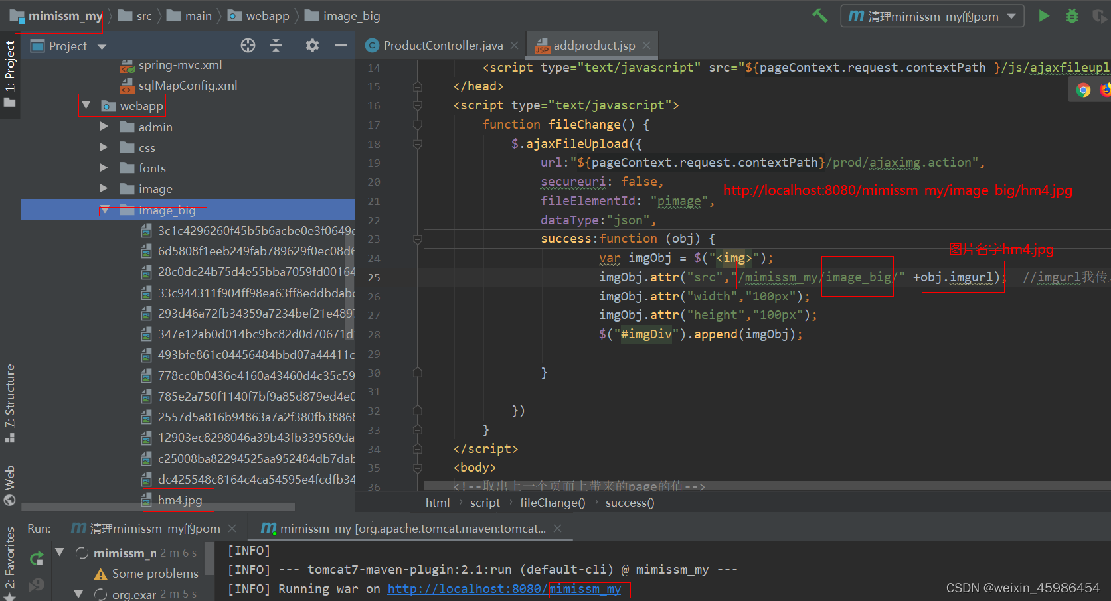This screenshot has width=1111, height=601.
Task: Collapse all in Project panel
Action: point(276,45)
